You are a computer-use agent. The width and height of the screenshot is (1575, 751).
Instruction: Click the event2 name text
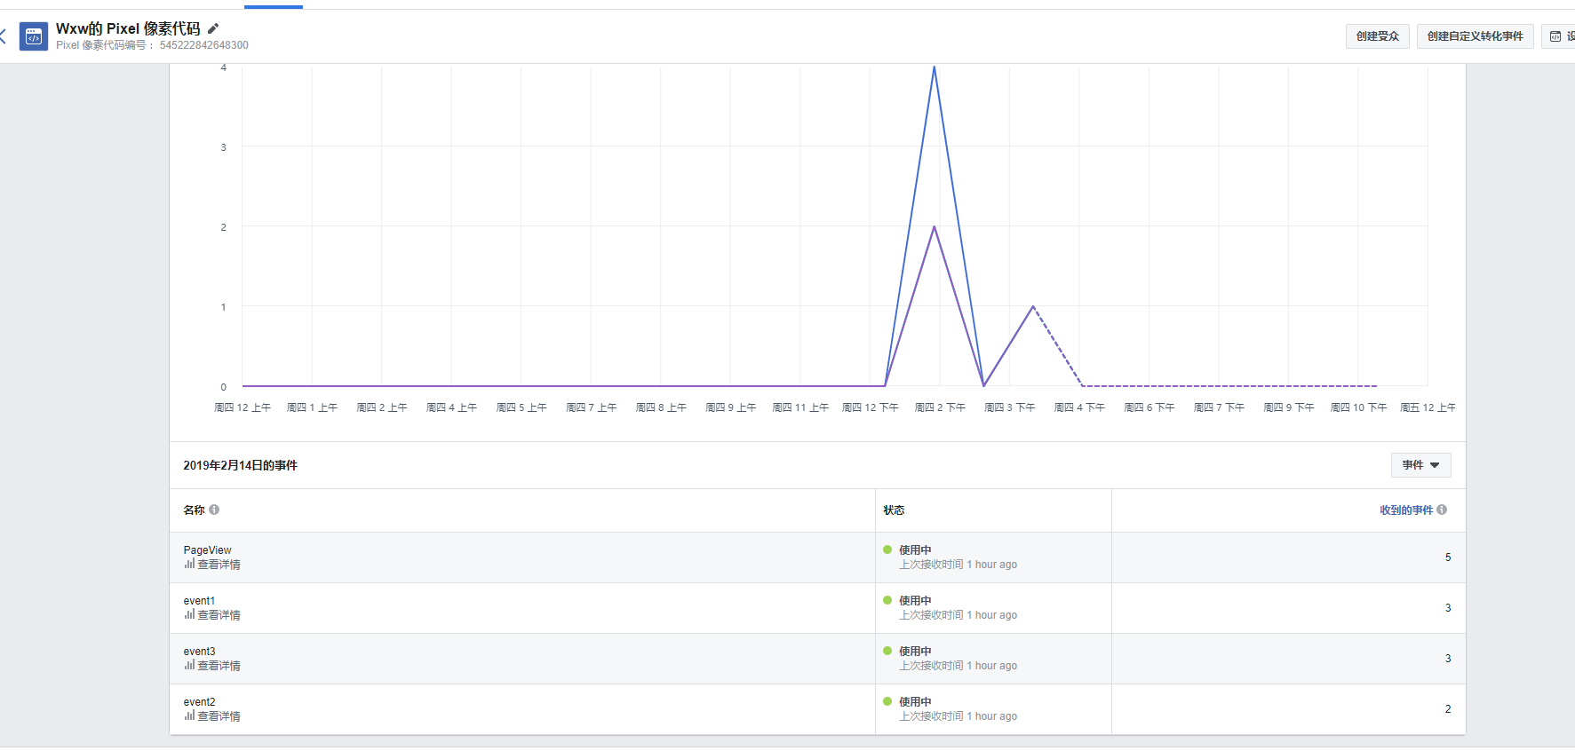[x=199, y=702]
